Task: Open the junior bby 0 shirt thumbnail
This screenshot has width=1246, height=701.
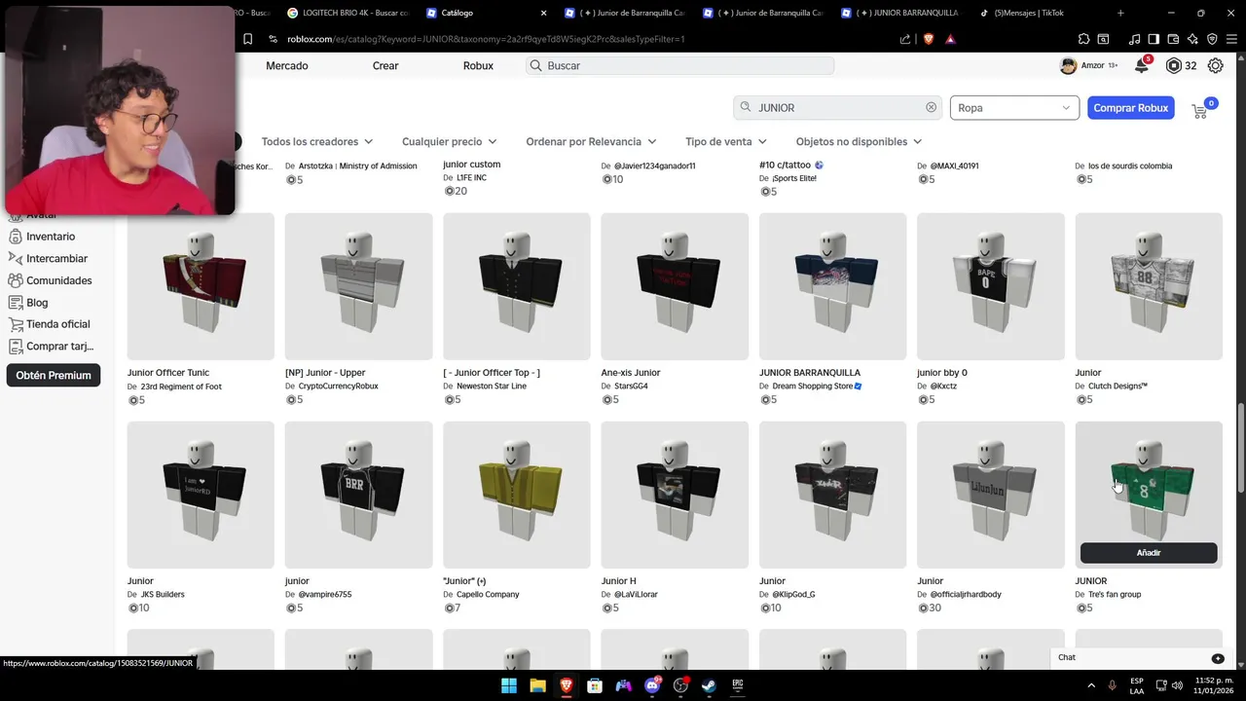Action: pos(991,286)
